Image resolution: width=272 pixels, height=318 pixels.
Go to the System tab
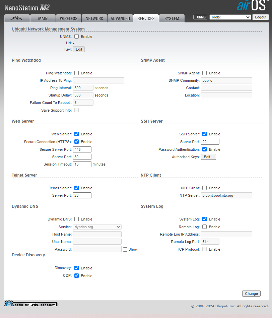[172, 18]
